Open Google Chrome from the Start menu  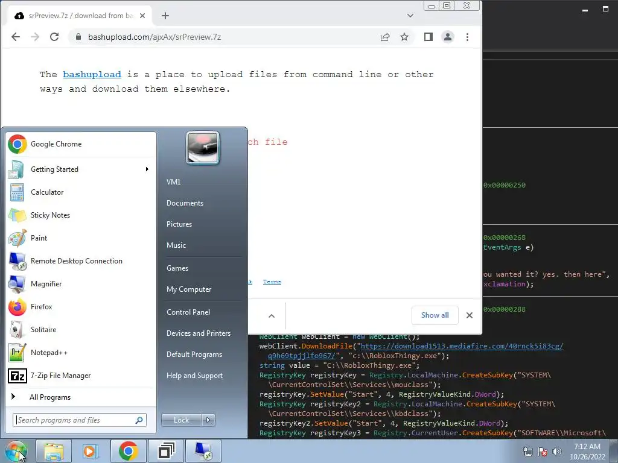click(81, 144)
